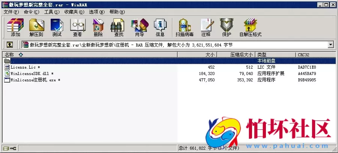
Task: Click packed size 353,392
Action: (x=245, y=80)
